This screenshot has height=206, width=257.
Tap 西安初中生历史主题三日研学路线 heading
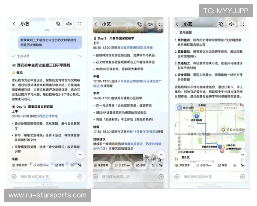44,65
